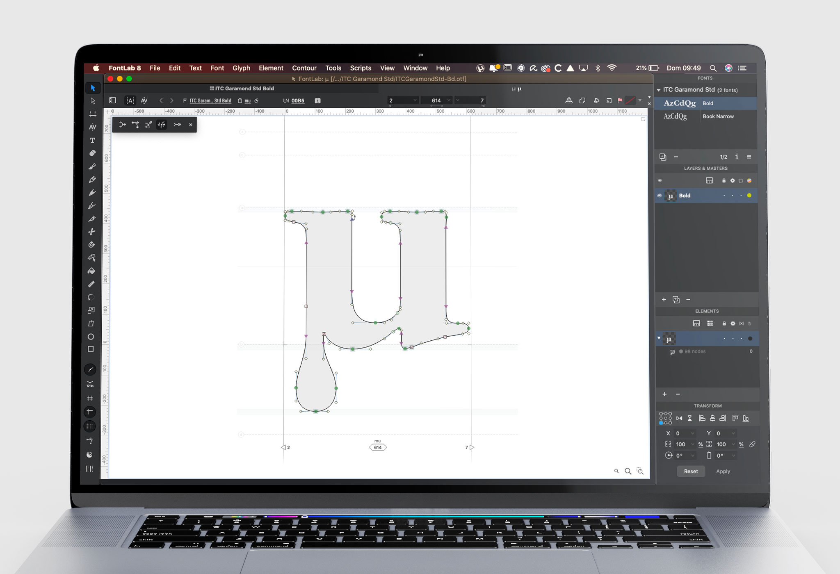Image resolution: width=840 pixels, height=574 pixels.
Task: Click the Apply button in Transform
Action: (x=723, y=471)
